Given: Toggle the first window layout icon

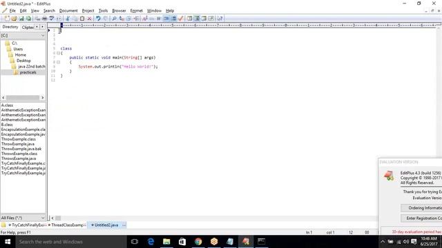Looking at the screenshot, I should coord(189,19).
